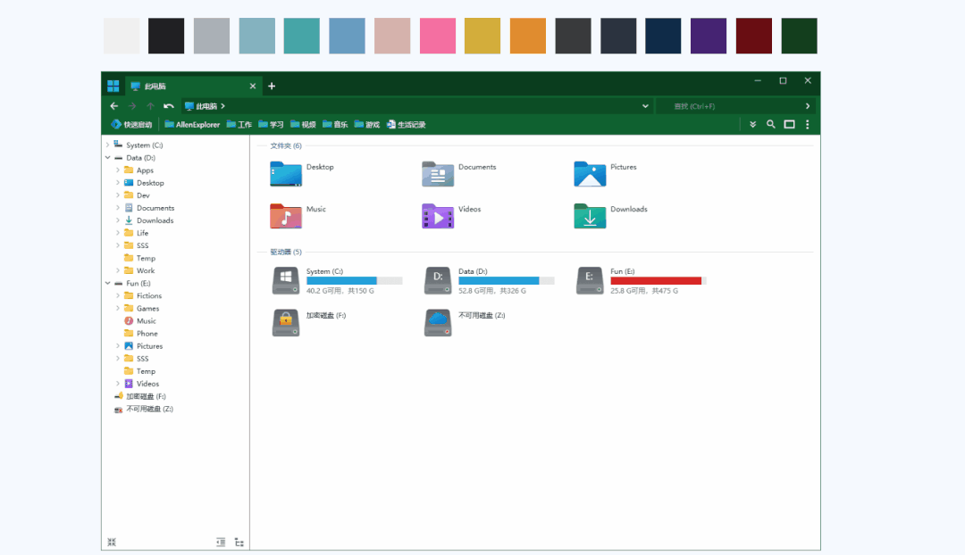Viewport: 965px width, 555px height.
Task: Add a new tab with plus button
Action: click(x=272, y=86)
